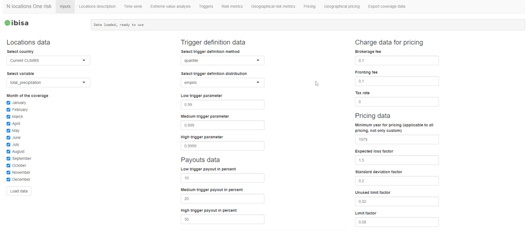
Task: Click the N locations One risk title
Action: tap(29, 6)
